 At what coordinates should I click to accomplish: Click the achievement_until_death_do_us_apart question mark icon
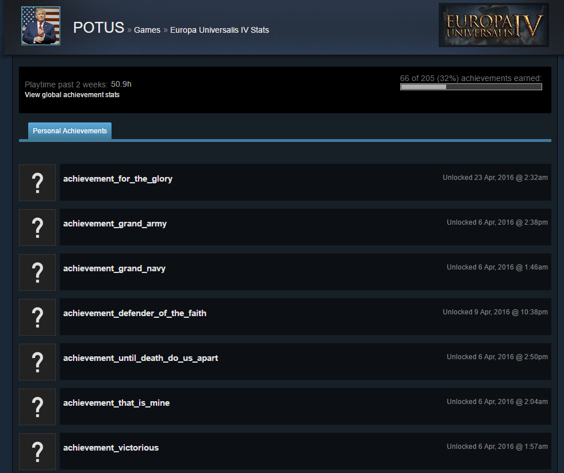click(x=37, y=362)
